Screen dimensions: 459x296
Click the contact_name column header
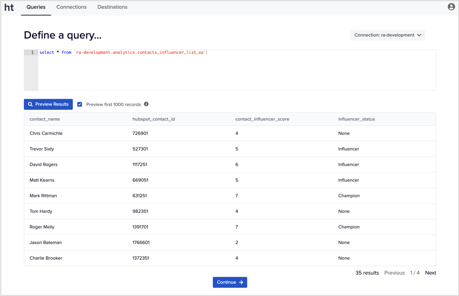point(45,119)
